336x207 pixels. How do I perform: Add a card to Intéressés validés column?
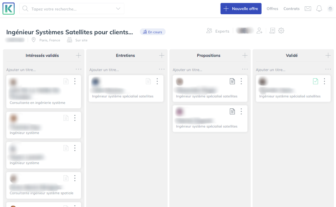(x=79, y=55)
